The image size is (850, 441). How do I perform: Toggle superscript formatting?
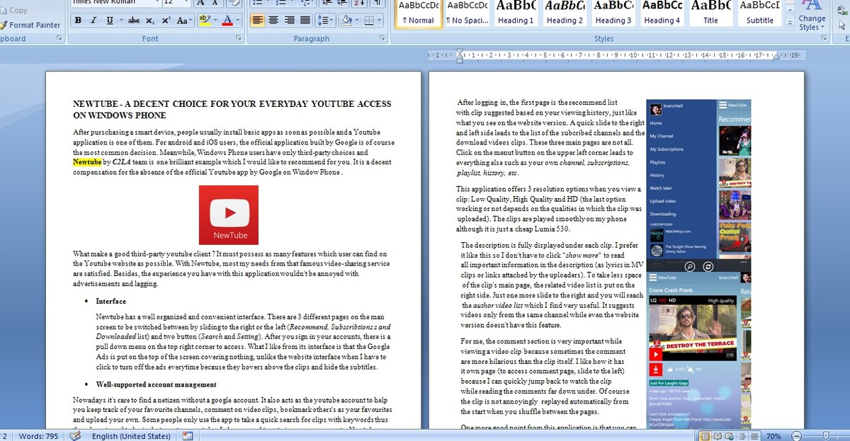coord(166,21)
